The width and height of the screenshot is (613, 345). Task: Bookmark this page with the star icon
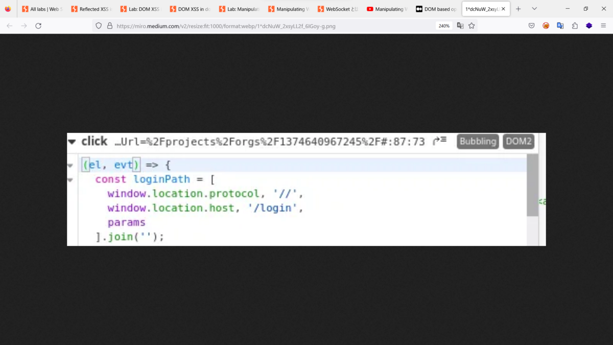(x=471, y=25)
